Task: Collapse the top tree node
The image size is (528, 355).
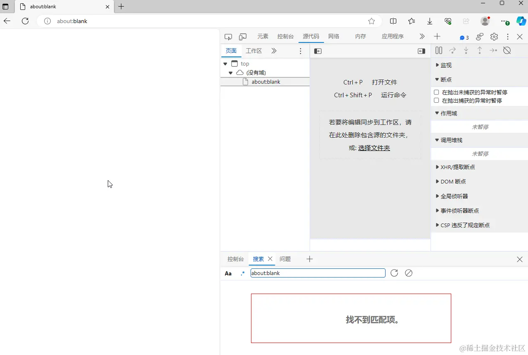Action: (x=225, y=64)
